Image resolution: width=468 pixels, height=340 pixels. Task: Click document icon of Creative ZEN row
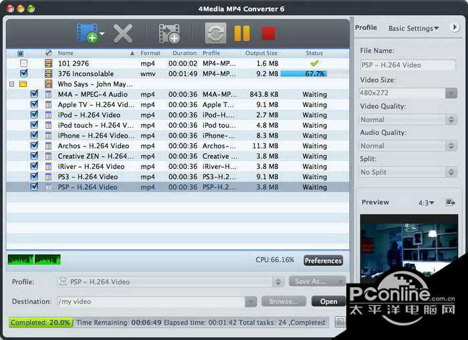click(48, 156)
